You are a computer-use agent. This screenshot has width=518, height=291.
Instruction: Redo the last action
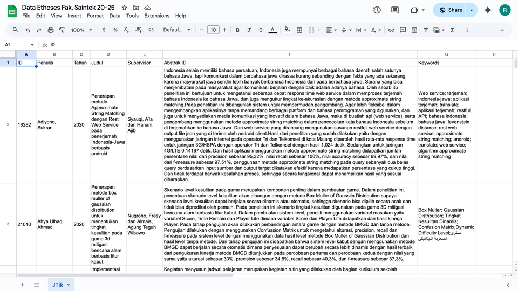click(x=39, y=30)
